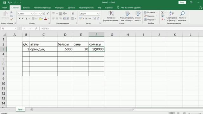Open the Файл tab

click(5, 8)
